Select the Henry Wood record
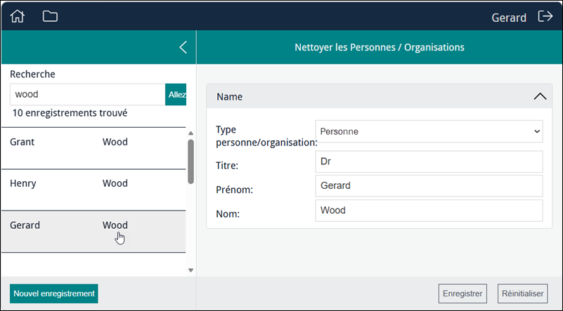 point(93,190)
